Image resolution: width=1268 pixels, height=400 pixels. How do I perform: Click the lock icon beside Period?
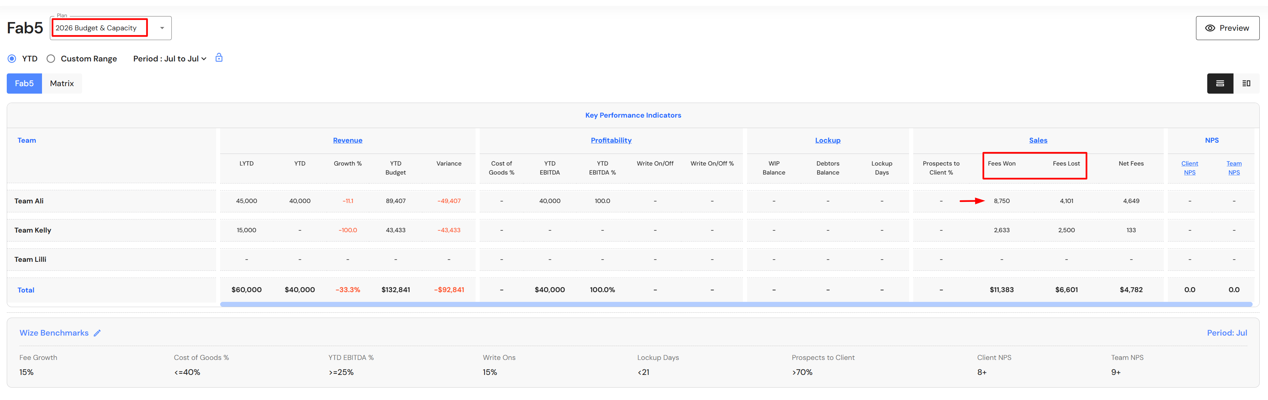click(x=219, y=58)
